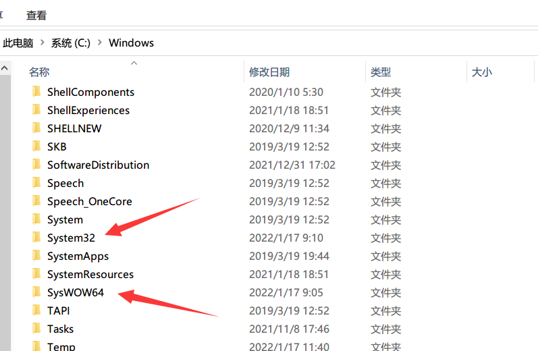The image size is (538, 351).
Task: Select the SHELLNEW folder name
Action: (x=74, y=128)
